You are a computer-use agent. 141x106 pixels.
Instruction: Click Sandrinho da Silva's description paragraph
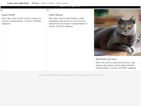[116, 65]
